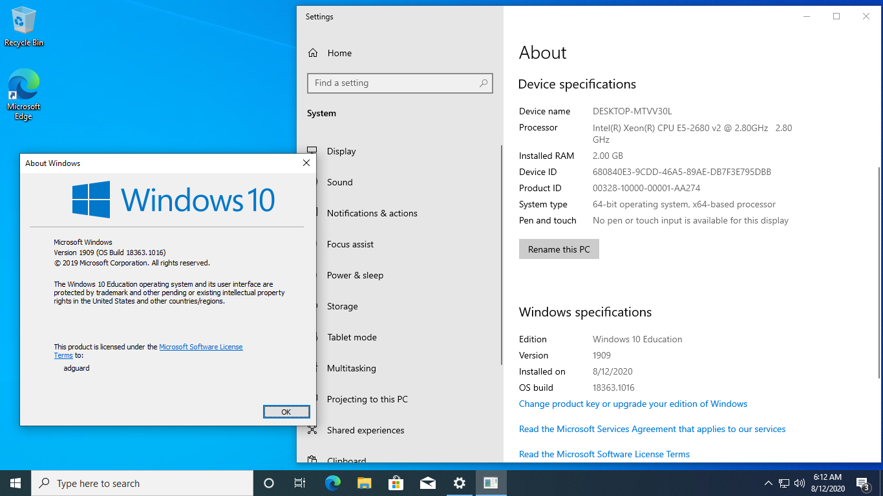Click the OS build value 18363.1016
883x496 pixels.
point(613,387)
